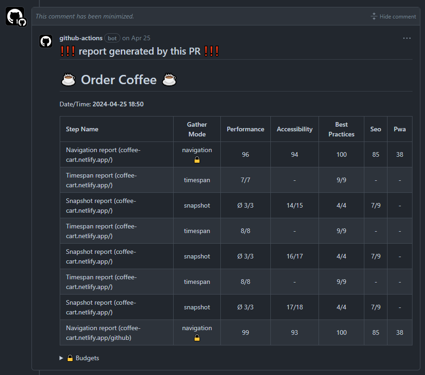
Task: Click the lock icon next to Budgets
Action: (70, 358)
